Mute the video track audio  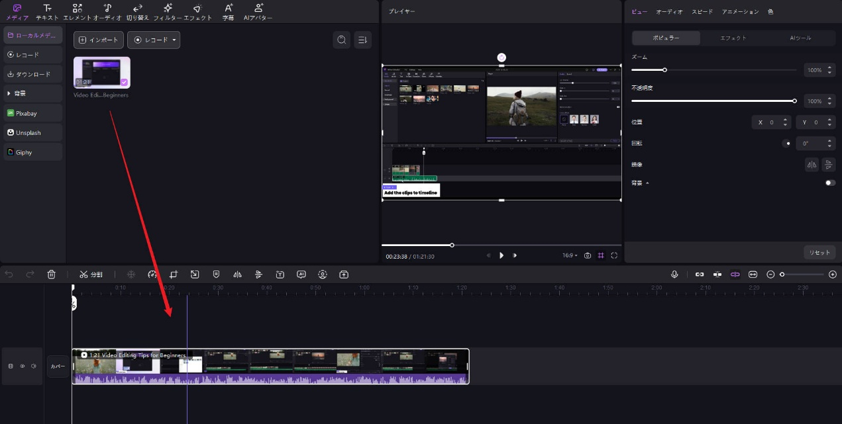(x=34, y=366)
